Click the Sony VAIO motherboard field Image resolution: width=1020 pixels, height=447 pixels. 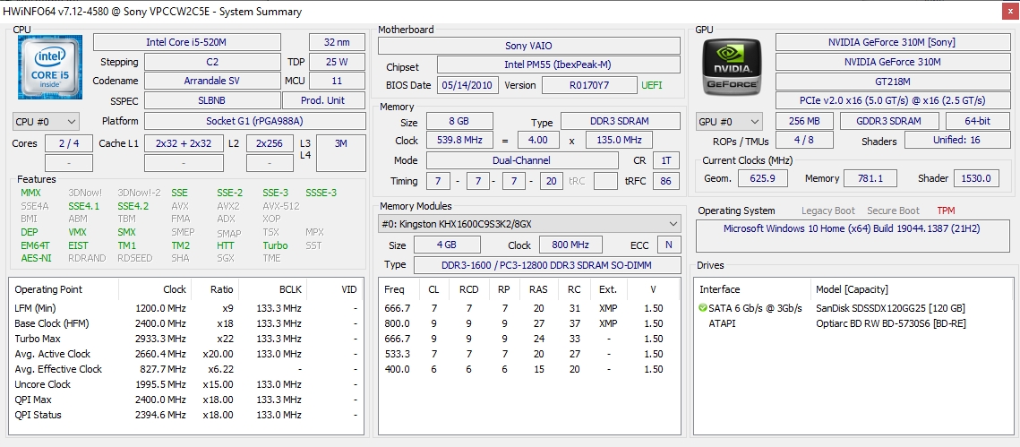tap(529, 46)
